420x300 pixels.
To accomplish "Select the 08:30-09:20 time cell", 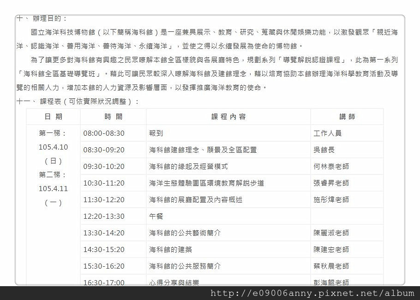I will click(113, 150).
